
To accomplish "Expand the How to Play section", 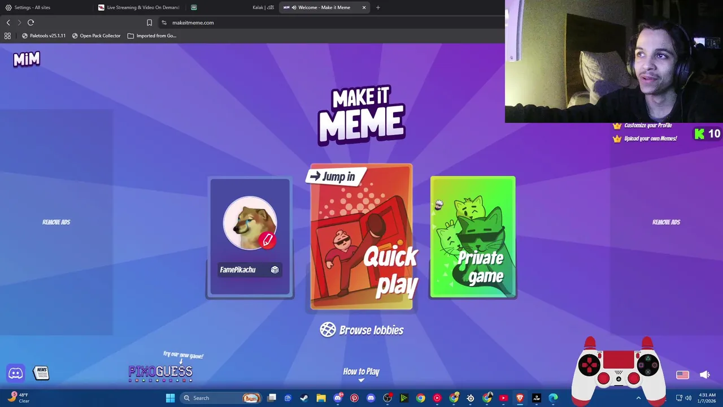I will click(361, 373).
